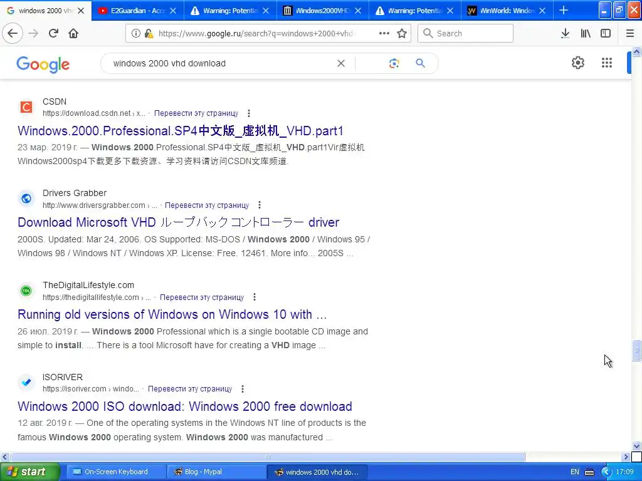Click the padlock warning icon in address bar
642x481 pixels.
[x=149, y=34]
